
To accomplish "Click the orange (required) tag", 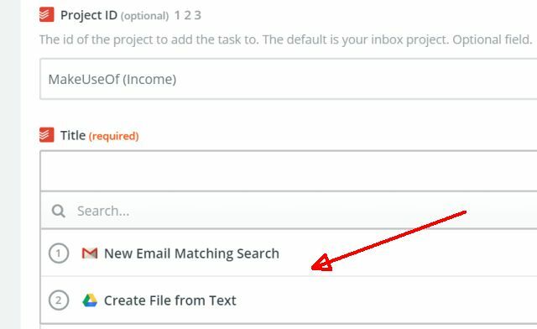I will click(114, 136).
